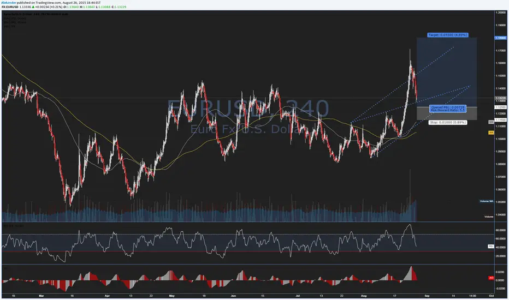Click the 1.11500 stop price tag
Viewport: 509px width, 300px height.
[x=500, y=120]
